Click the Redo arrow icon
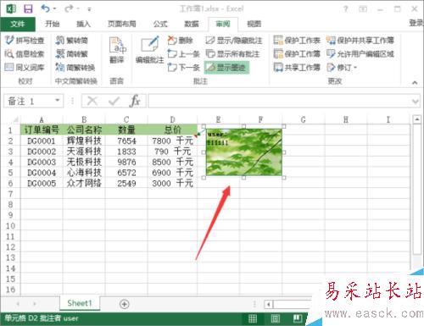424x326 pixels. click(69, 9)
